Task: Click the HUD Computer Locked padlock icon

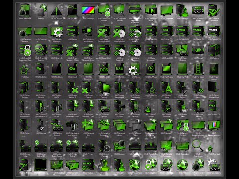Action: (x=104, y=11)
